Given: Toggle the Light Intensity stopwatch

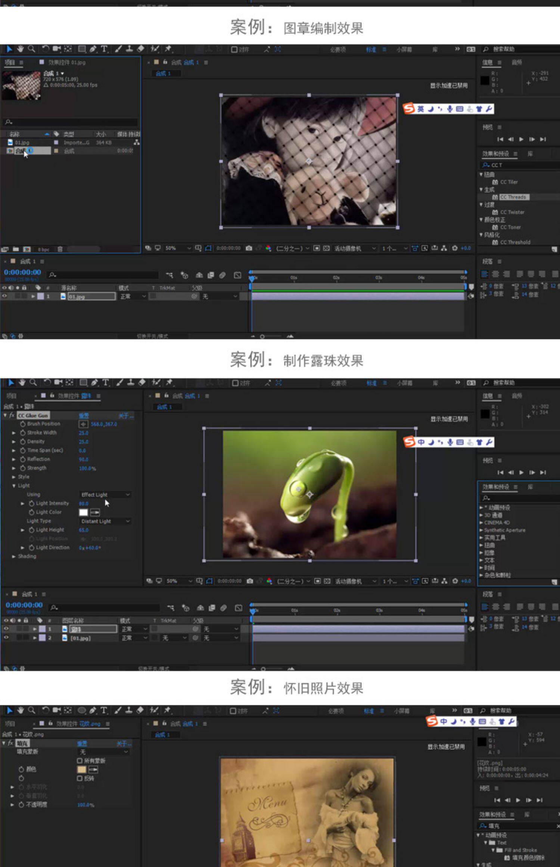Looking at the screenshot, I should coord(32,503).
